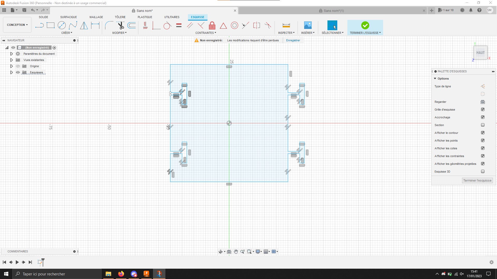Select the Fillet tool
This screenshot has height=279, width=497.
(109, 25)
